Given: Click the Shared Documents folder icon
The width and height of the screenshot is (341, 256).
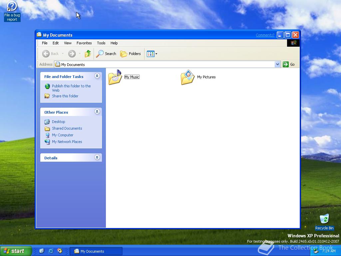Looking at the screenshot, I should point(47,129).
